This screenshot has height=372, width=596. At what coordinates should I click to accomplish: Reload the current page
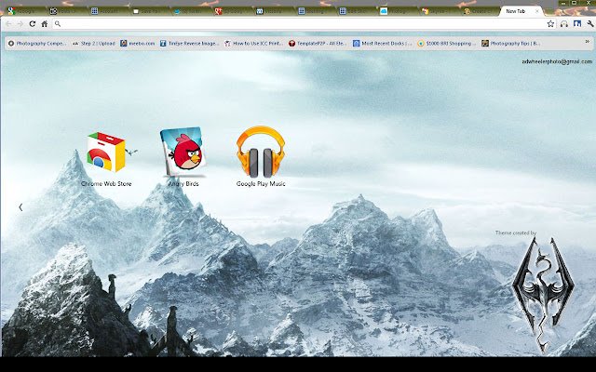[33, 24]
